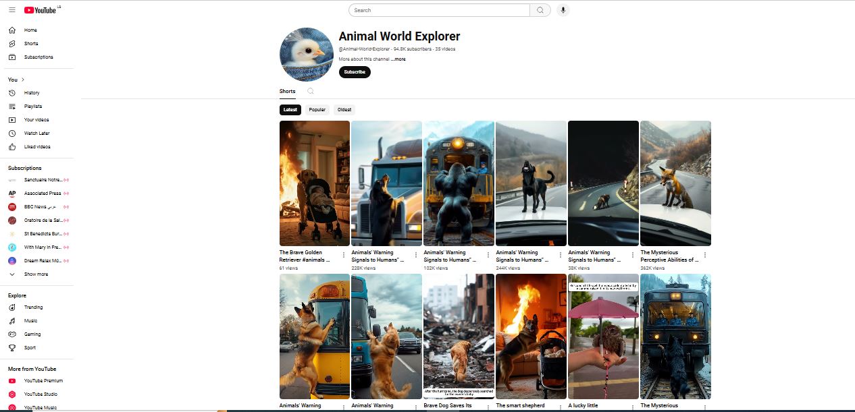The image size is (855, 412).
Task: Open Shorts in the sidebar
Action: pos(31,44)
